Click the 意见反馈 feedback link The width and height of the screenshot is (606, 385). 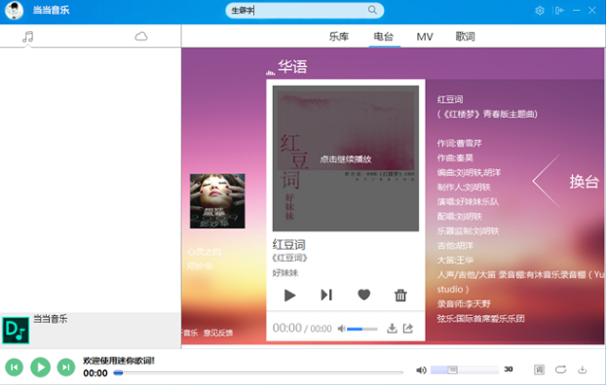tap(218, 332)
